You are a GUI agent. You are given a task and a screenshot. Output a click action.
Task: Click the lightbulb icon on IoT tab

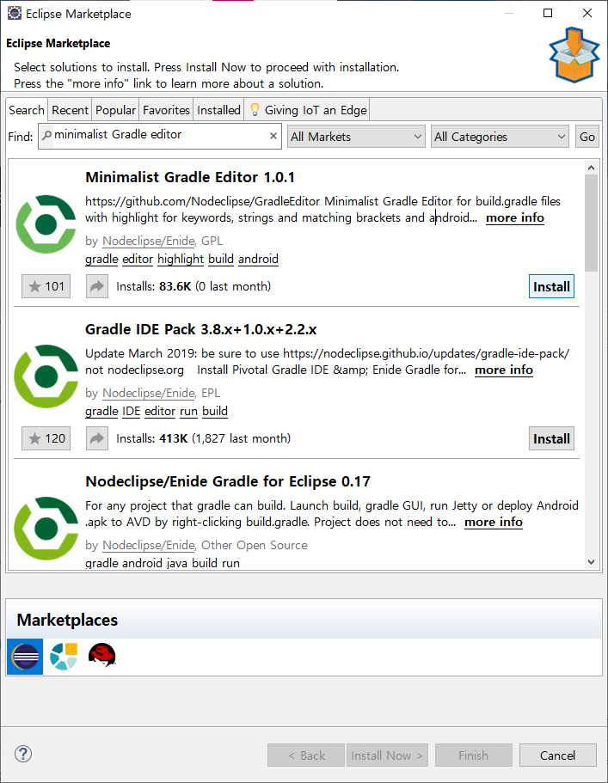tap(255, 110)
